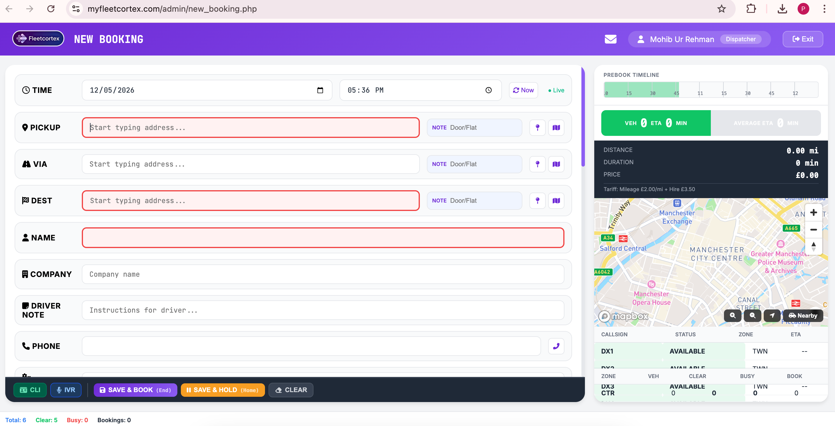
Task: Toggle the Live time indicator
Action: tap(556, 91)
